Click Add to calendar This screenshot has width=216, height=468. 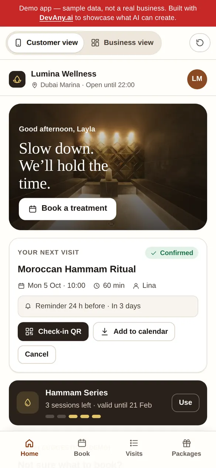pyautogui.click(x=134, y=332)
